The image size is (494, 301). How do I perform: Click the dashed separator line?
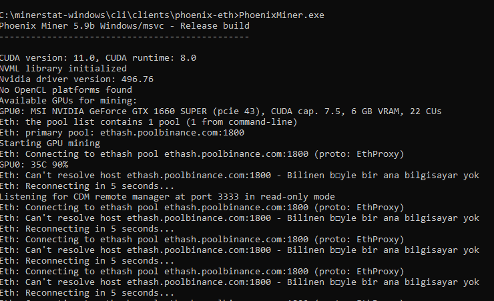pos(125,37)
